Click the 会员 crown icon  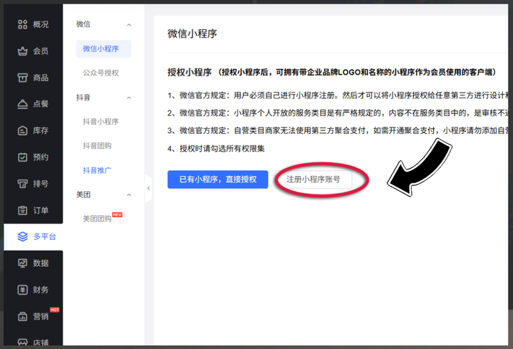(23, 51)
